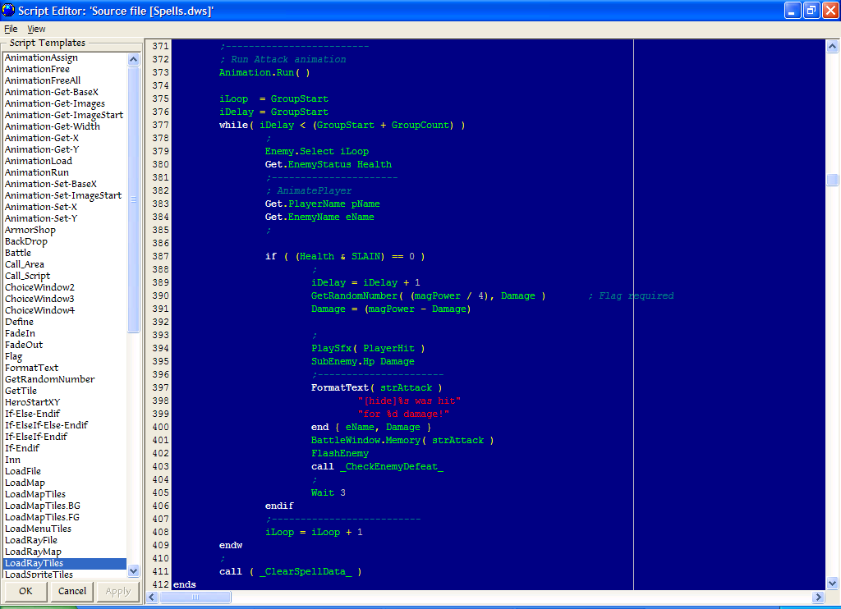Click the Cancel button
The width and height of the screenshot is (841, 609).
[x=72, y=591]
